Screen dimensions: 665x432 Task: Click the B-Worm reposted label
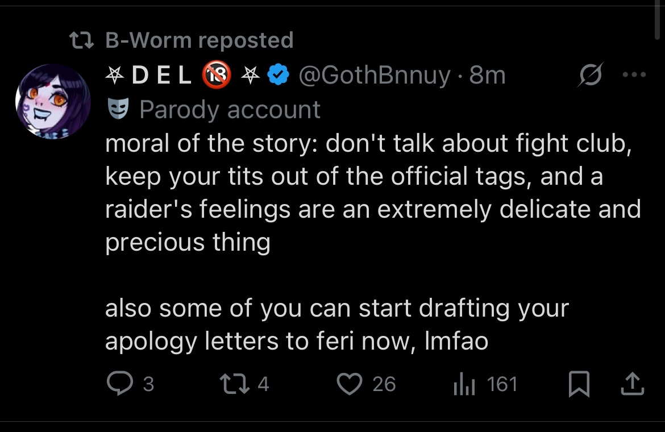[199, 40]
